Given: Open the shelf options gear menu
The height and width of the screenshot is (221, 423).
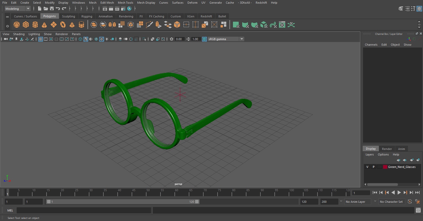Looking at the screenshot, I should [x=7, y=26].
